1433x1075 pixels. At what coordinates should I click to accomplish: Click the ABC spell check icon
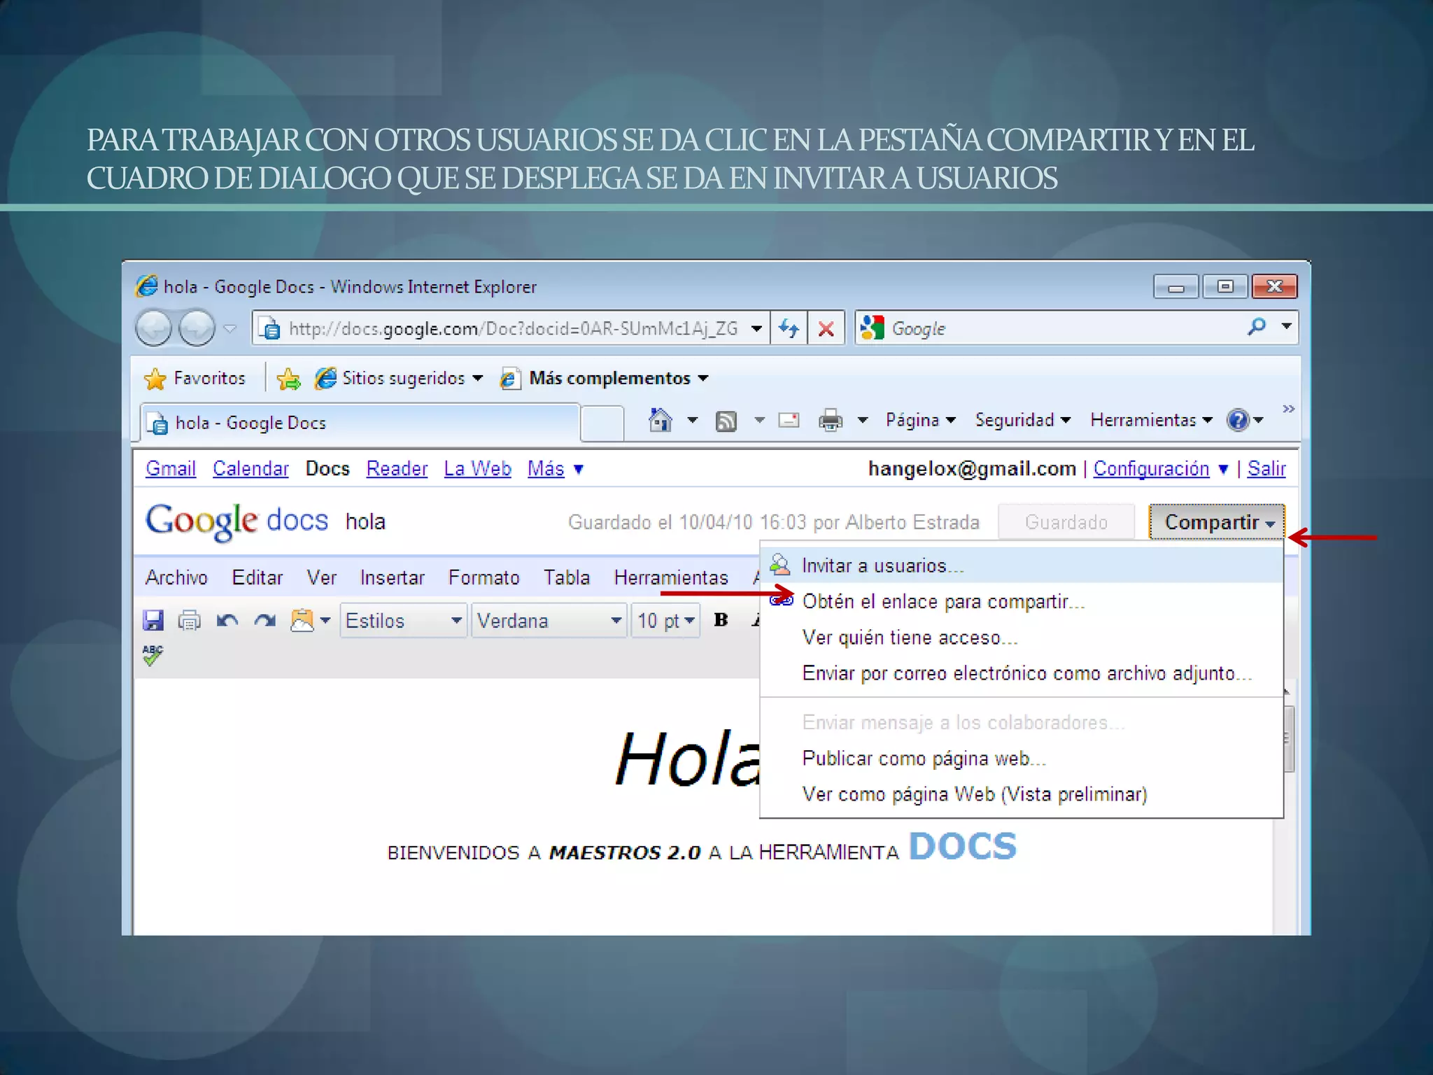coord(153,655)
